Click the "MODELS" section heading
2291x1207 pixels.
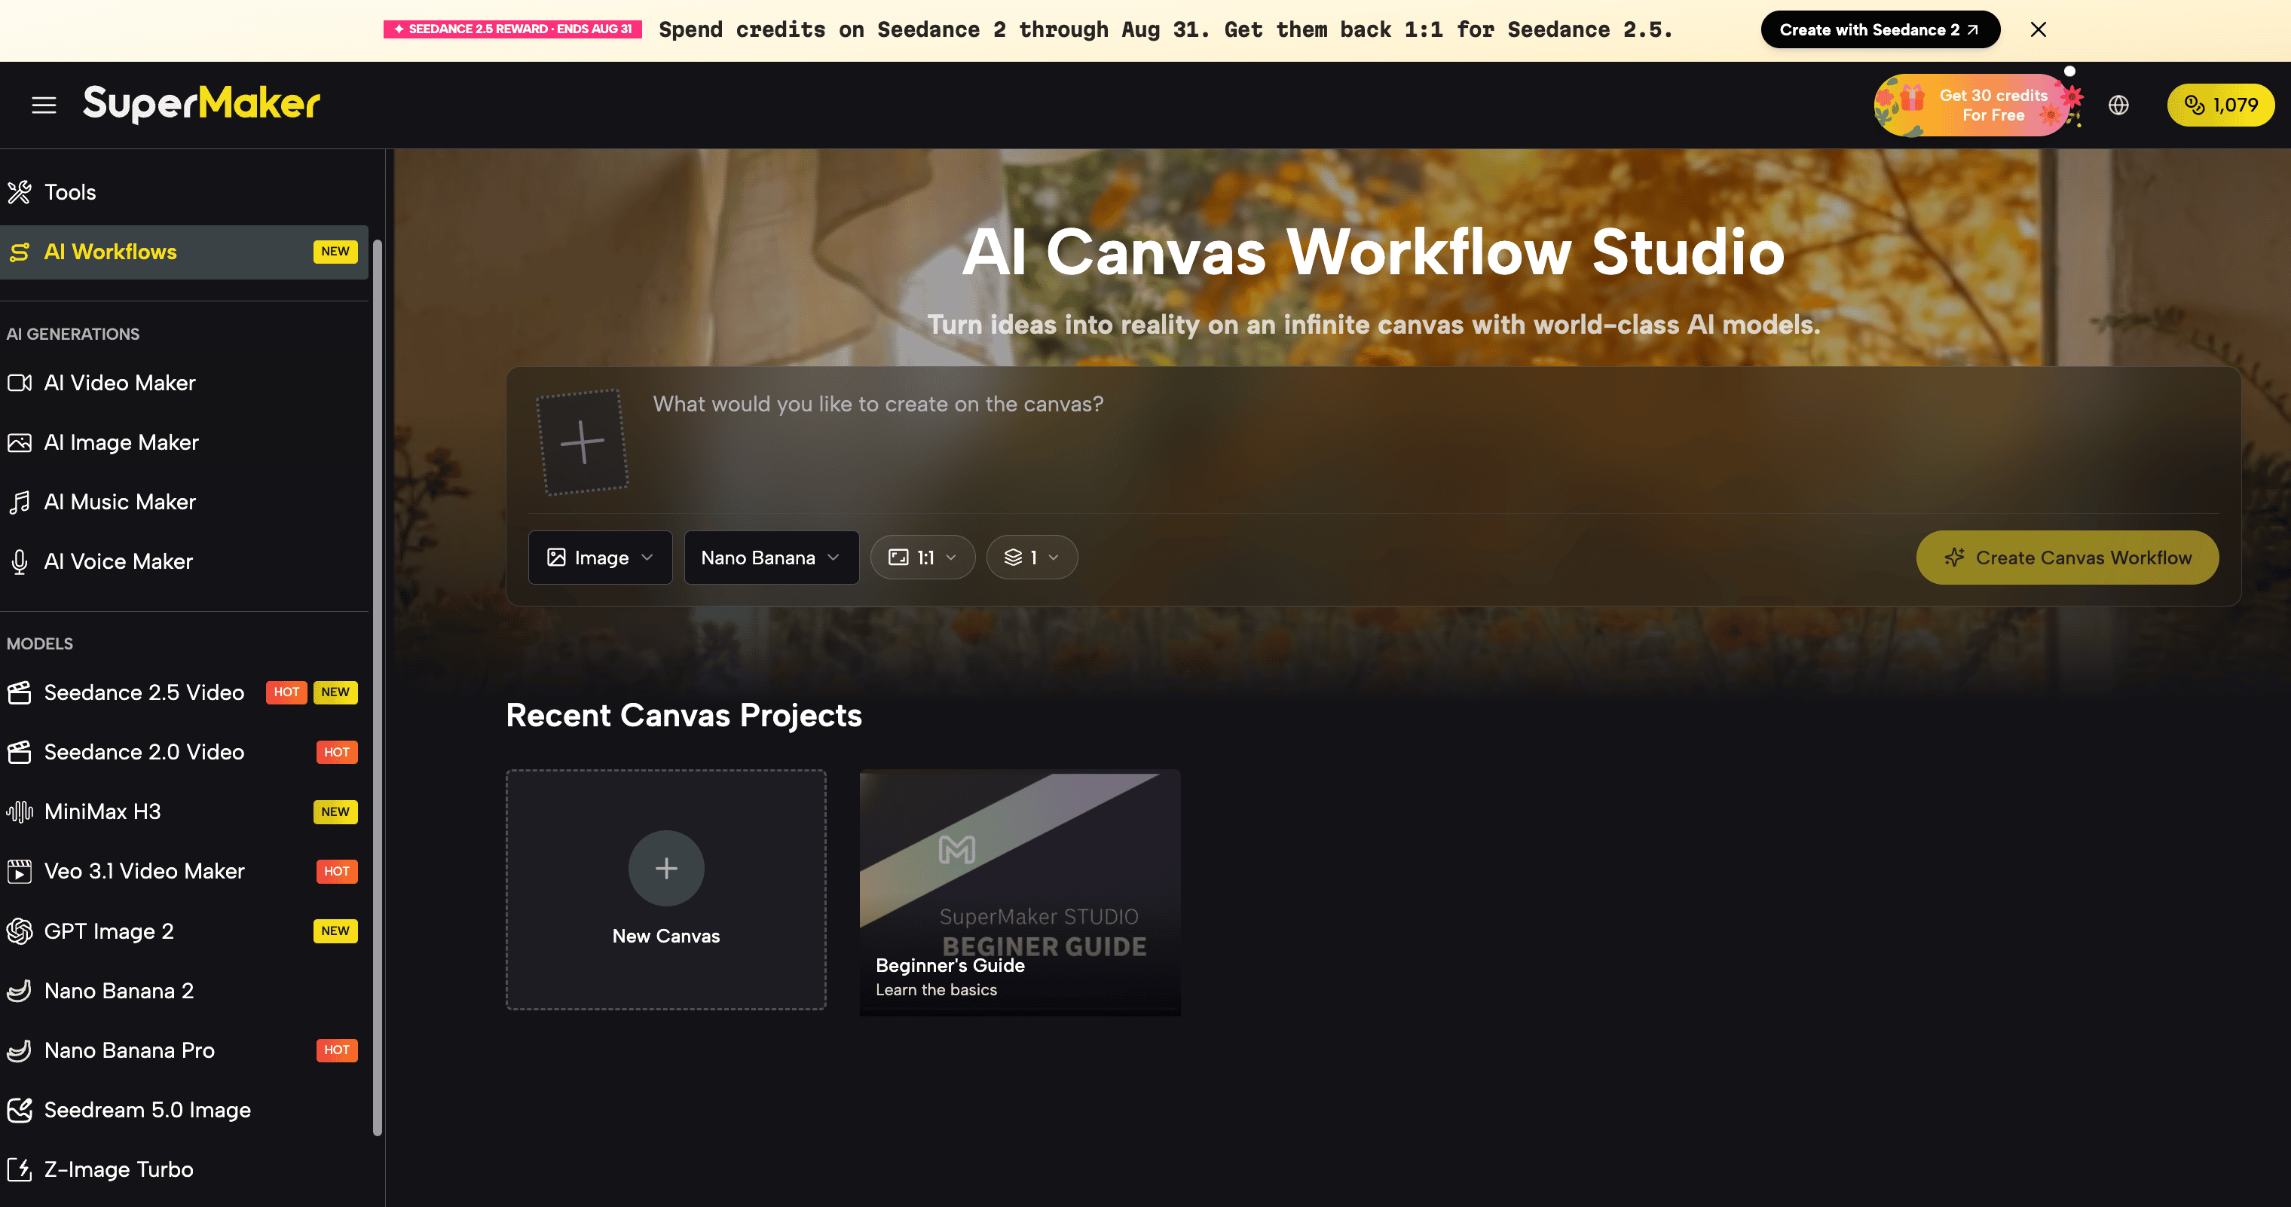[40, 644]
